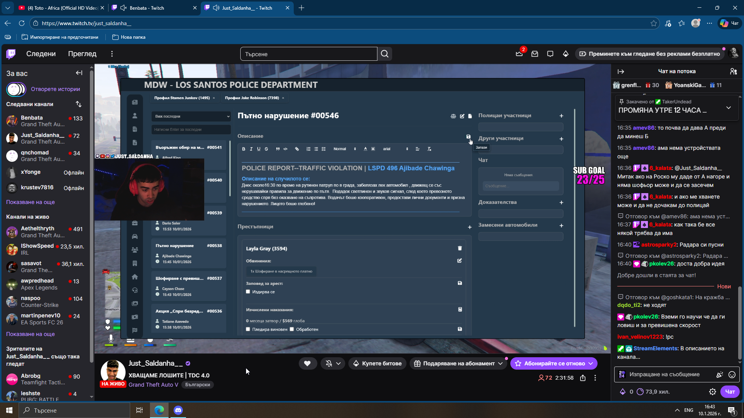The height and width of the screenshot is (418, 744).
Task: Click the get bits diamond icon
Action: tap(566, 54)
